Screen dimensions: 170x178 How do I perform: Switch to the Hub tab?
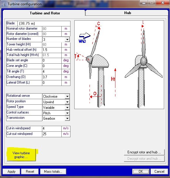coord(127,13)
